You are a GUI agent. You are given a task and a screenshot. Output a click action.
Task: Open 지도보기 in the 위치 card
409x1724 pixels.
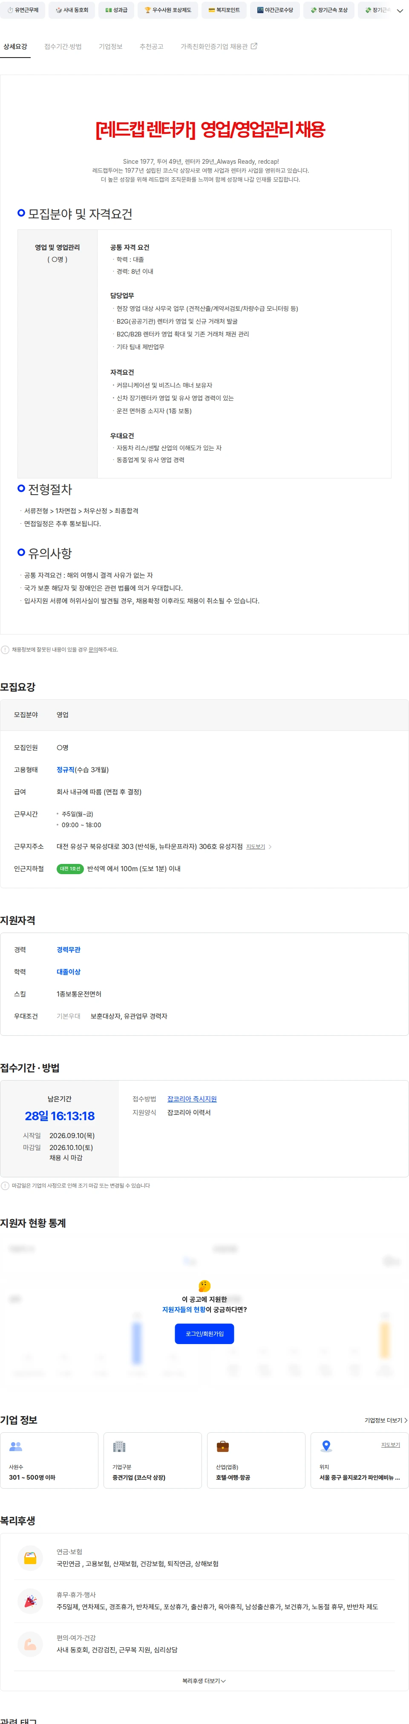pos(390,1444)
